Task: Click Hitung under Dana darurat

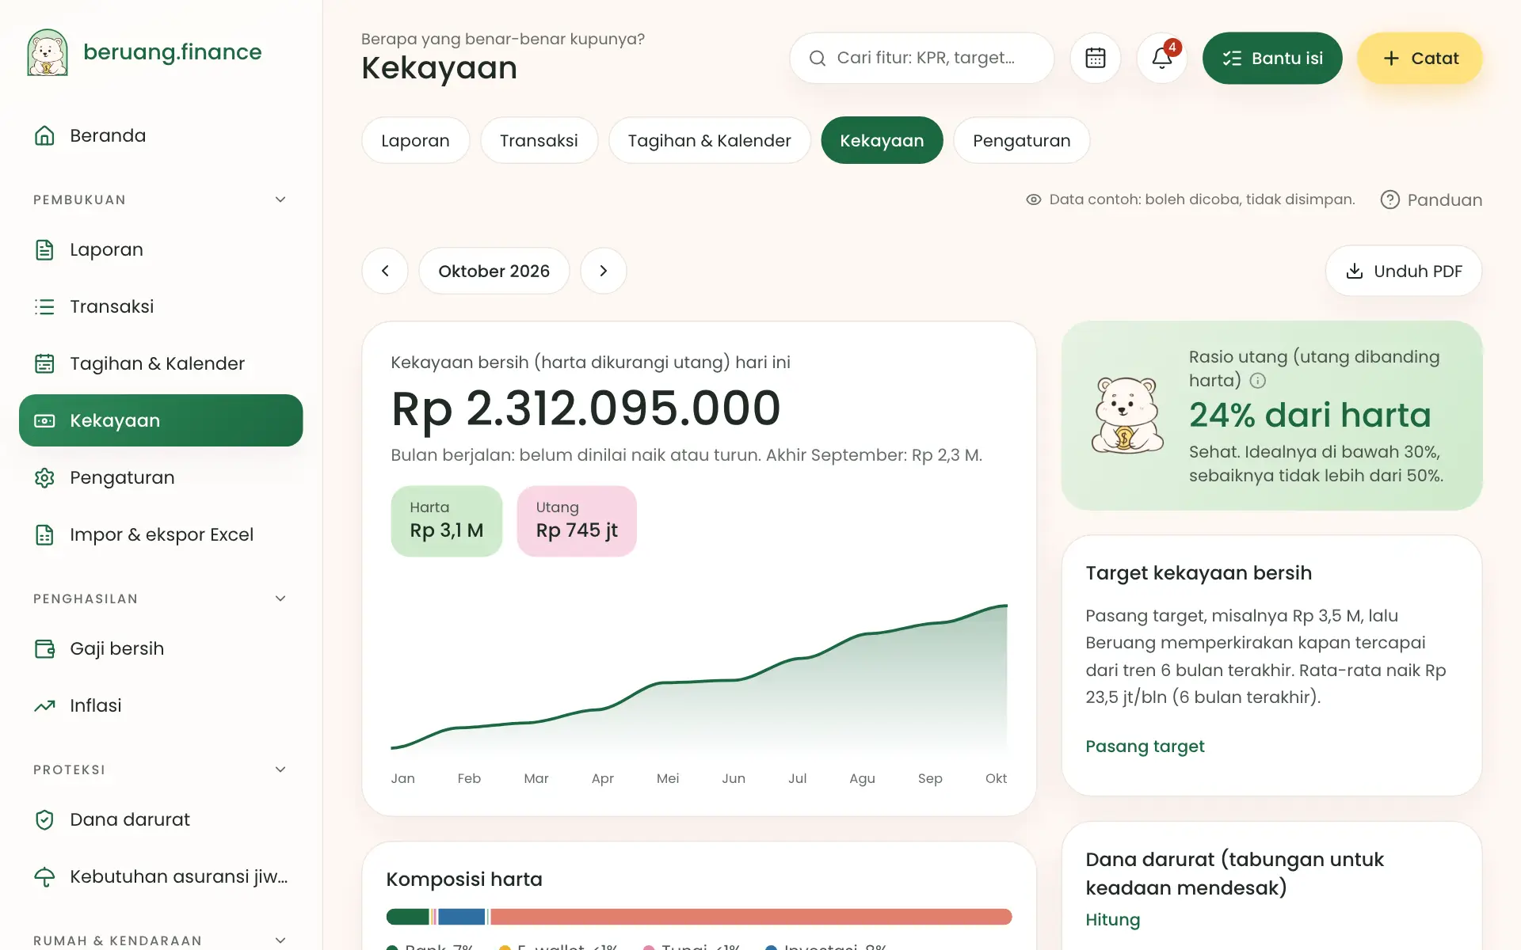Action: (1112, 919)
